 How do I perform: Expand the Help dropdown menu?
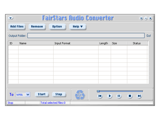click(x=78, y=27)
